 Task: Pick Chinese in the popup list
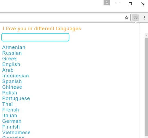[x=12, y=87]
